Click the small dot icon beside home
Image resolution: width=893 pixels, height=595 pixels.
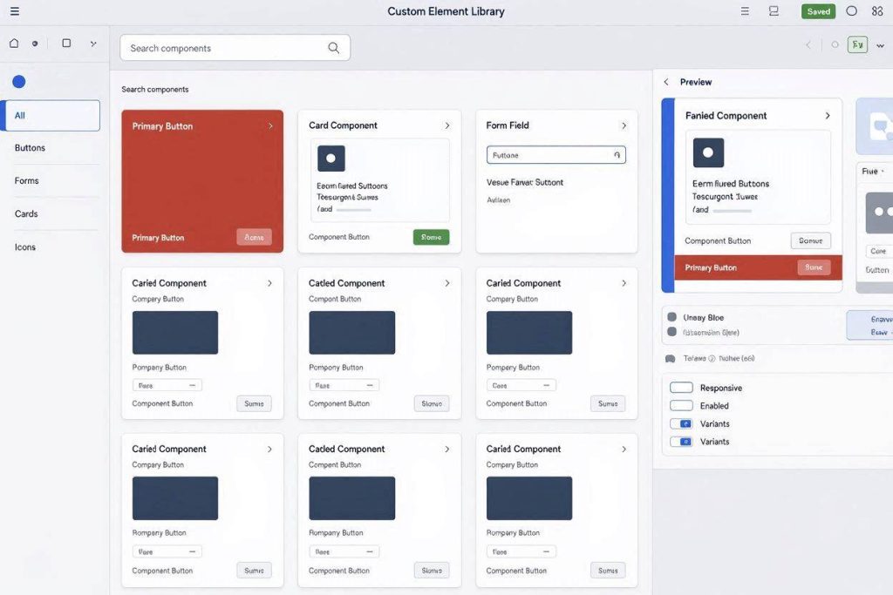[x=35, y=44]
